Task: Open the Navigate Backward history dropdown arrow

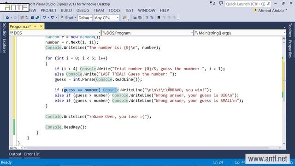Action: point(11,18)
